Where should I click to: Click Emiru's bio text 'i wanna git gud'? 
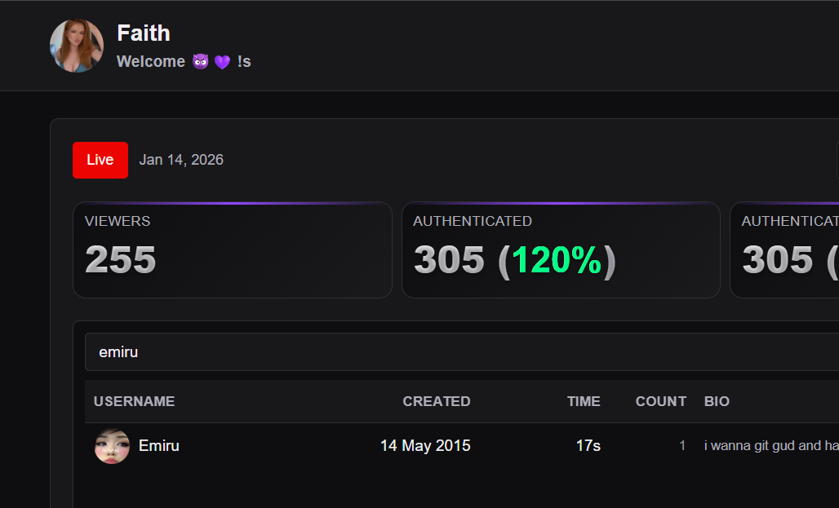coord(771,445)
